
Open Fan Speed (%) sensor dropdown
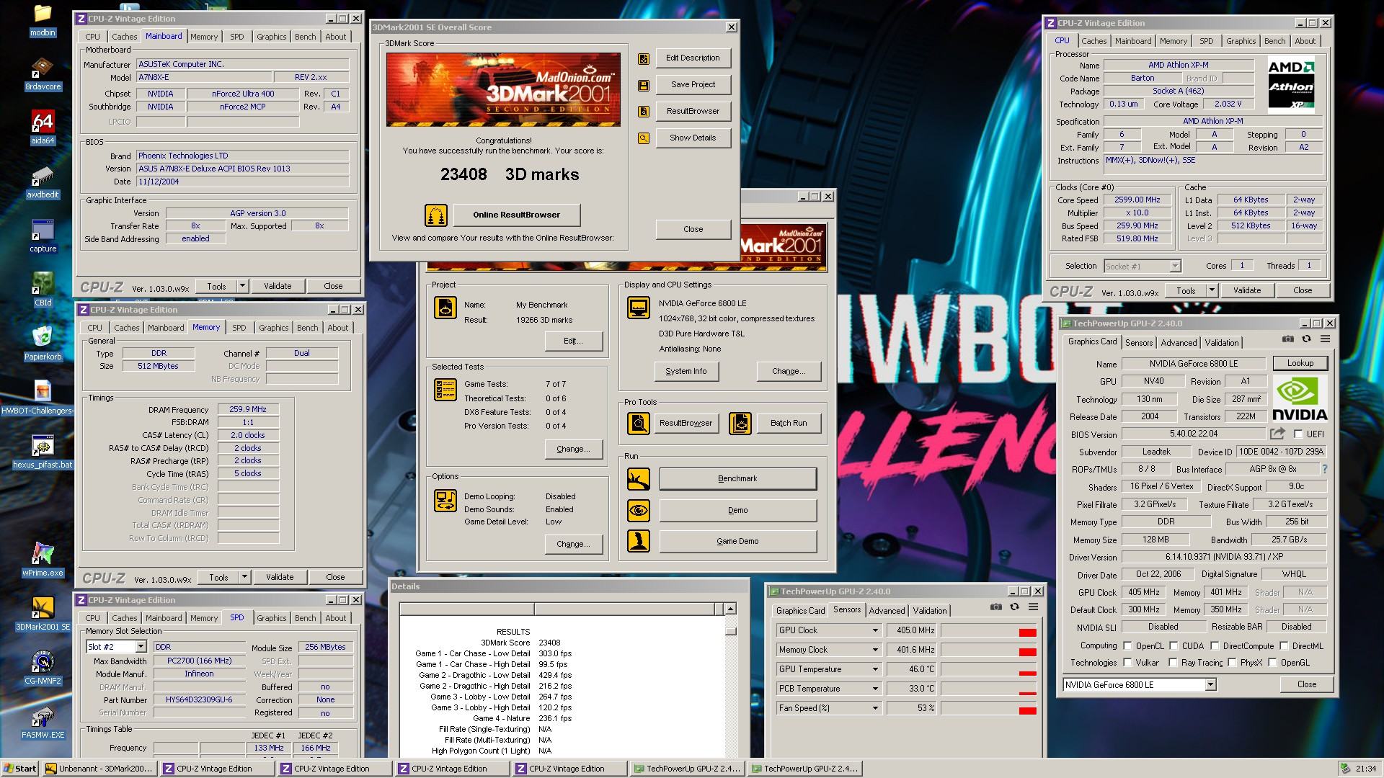(x=875, y=708)
